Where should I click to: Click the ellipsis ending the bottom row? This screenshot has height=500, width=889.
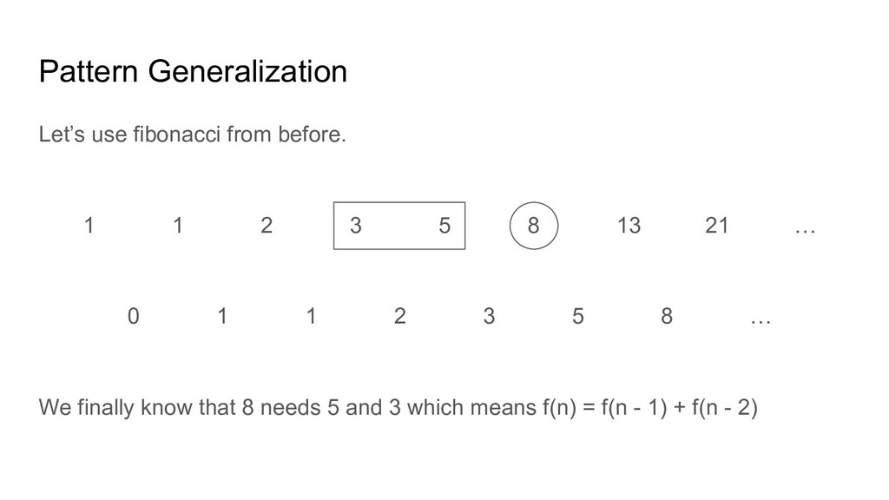tap(761, 322)
